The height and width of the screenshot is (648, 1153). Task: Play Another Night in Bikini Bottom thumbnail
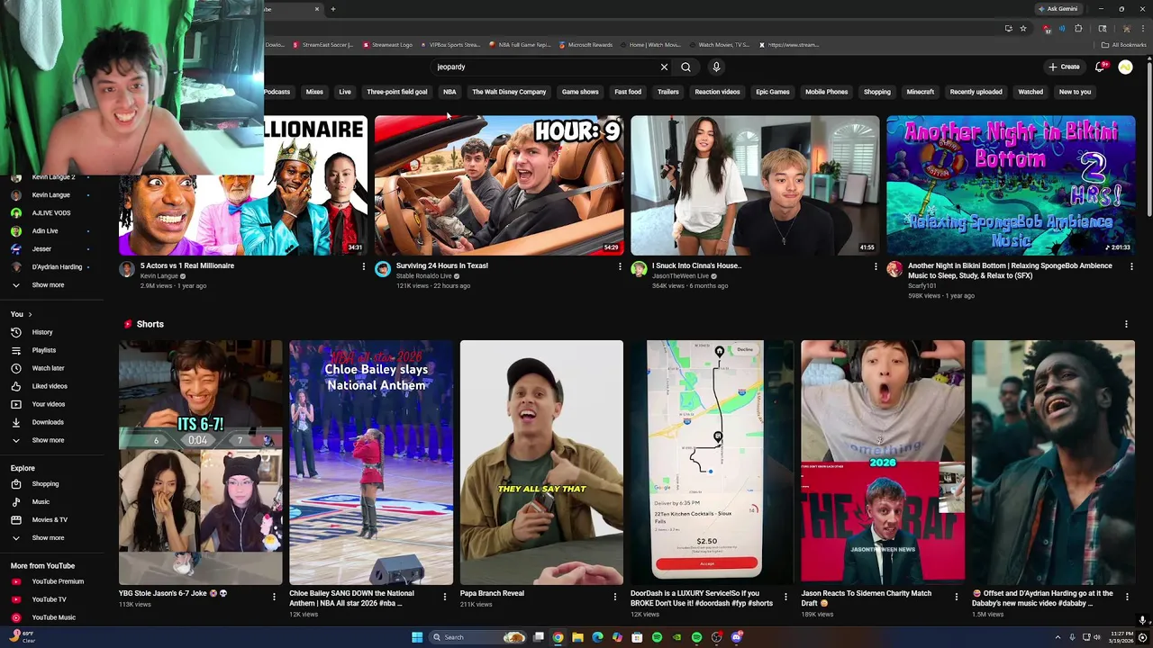pyautogui.click(x=1011, y=185)
